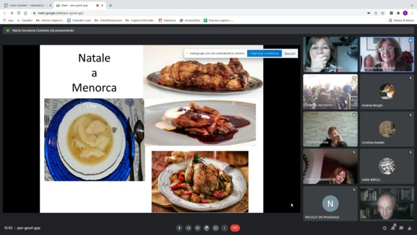This screenshot has height=235, width=417.
Task: Select Sara Biroli participant tile
Action: (x=387, y=166)
